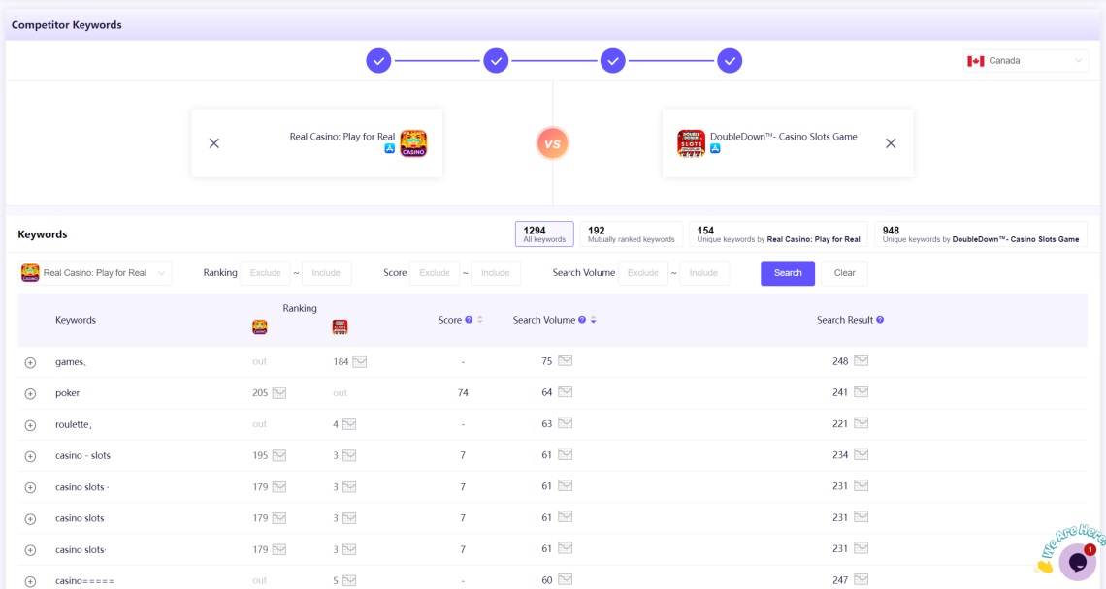Expand the games keyword row
Screen dimensions: 1106x589
point(30,363)
